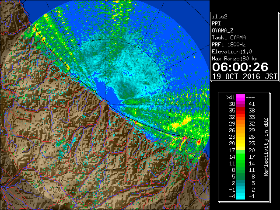Click the green swatch beside 11
This screenshot has width=280, height=210.
click(x=241, y=163)
